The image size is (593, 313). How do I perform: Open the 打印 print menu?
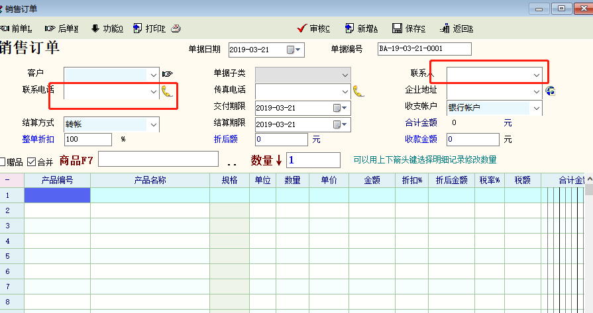tap(148, 28)
